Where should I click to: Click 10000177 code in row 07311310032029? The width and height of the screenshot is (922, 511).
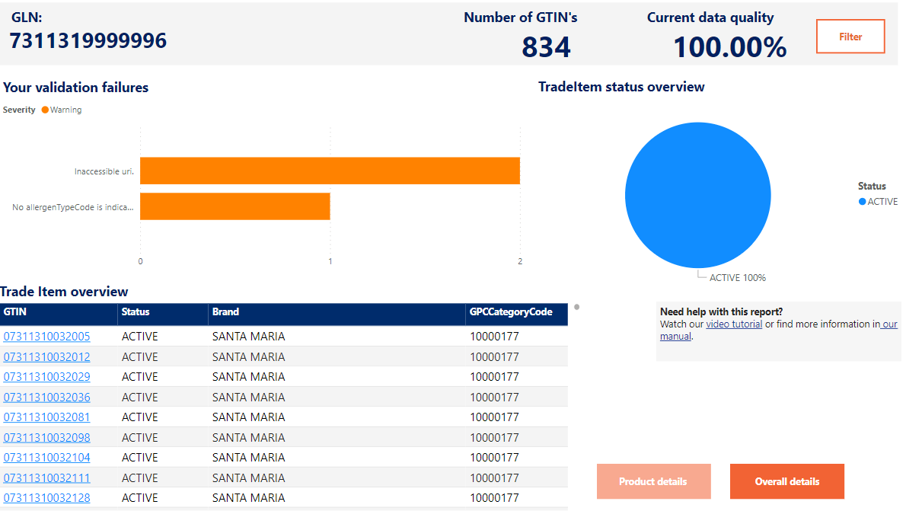(x=494, y=377)
